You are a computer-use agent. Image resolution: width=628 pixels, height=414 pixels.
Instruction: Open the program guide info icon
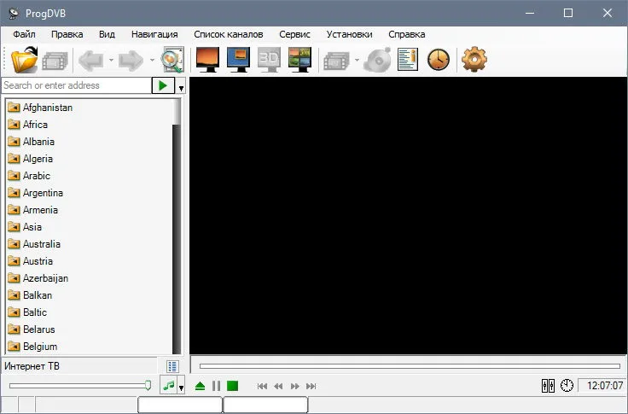coord(408,60)
